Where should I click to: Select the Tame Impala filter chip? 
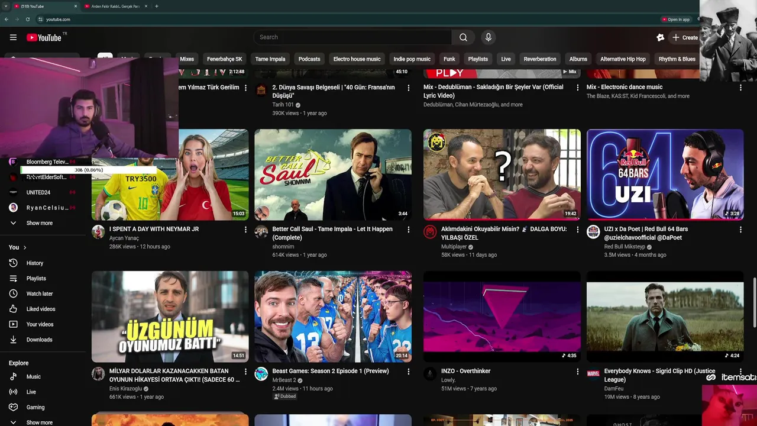[x=270, y=59]
